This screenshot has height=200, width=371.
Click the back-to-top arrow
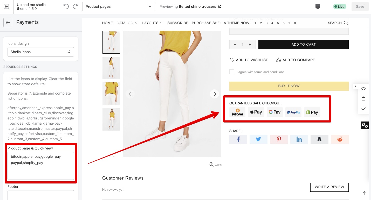[x=365, y=193]
